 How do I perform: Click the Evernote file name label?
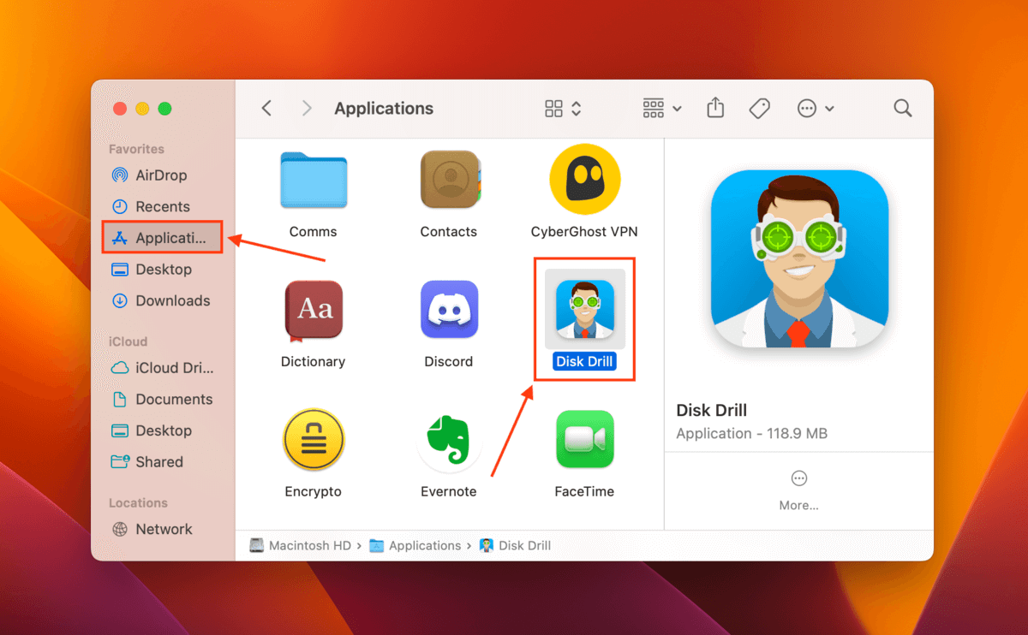(449, 492)
